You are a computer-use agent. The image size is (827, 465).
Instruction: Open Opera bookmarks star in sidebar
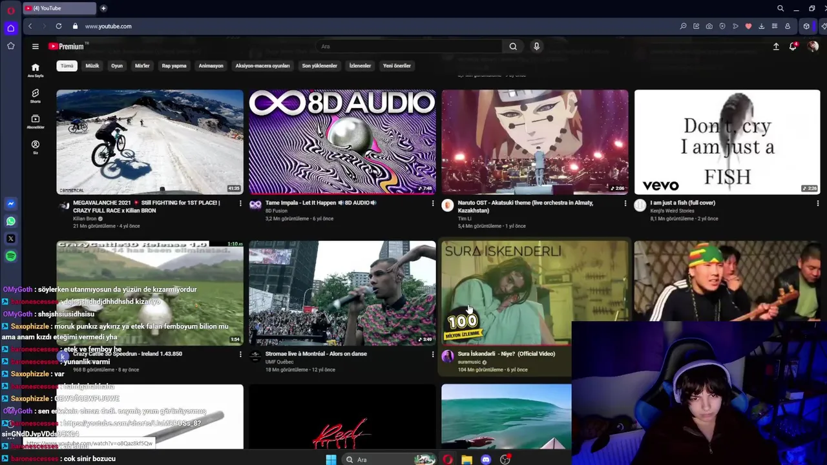pyautogui.click(x=11, y=46)
